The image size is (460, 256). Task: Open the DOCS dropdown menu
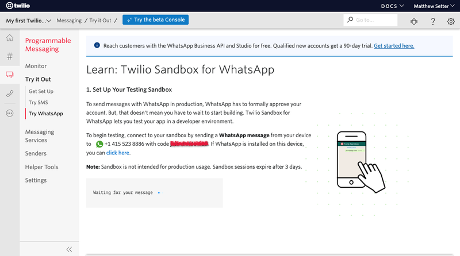coord(393,6)
